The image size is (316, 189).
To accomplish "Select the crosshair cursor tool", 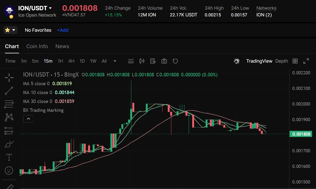I will coord(9,77).
